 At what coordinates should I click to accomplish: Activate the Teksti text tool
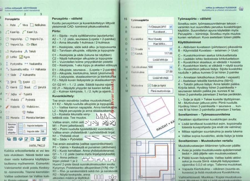point(30,51)
